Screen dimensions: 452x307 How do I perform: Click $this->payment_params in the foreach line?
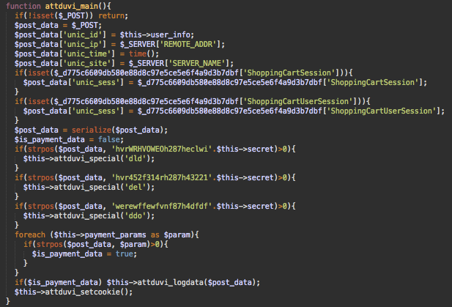click(100, 234)
